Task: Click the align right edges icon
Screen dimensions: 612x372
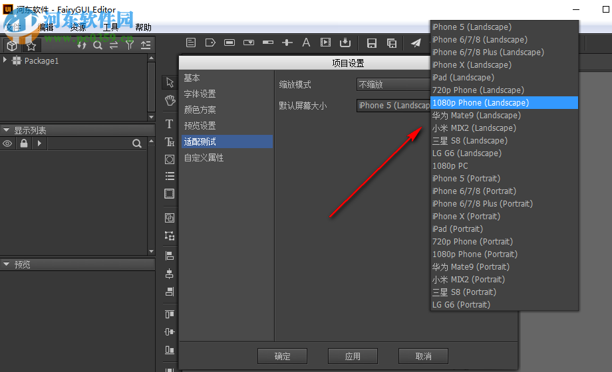Action: click(x=170, y=291)
